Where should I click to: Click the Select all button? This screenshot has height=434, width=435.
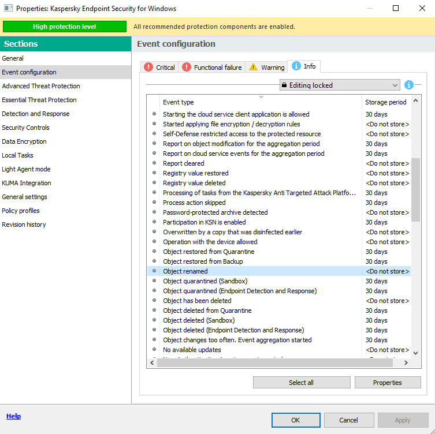[x=302, y=383]
